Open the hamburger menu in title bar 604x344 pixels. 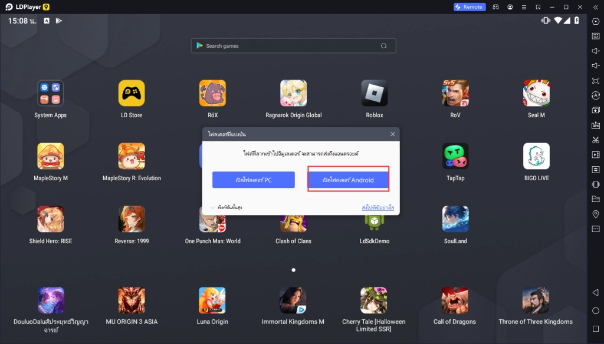pyautogui.click(x=524, y=7)
